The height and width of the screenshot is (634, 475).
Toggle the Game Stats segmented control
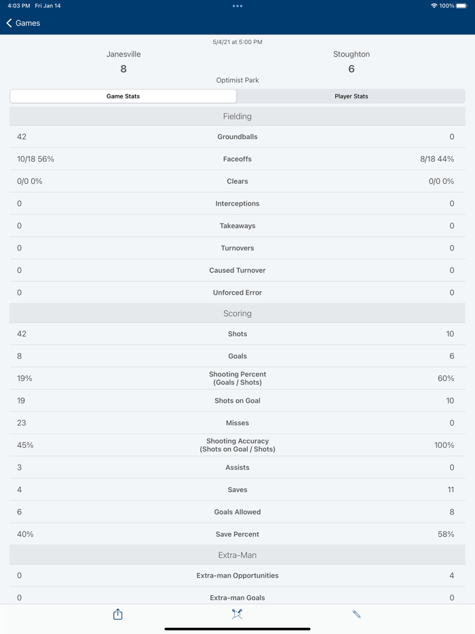coord(122,96)
